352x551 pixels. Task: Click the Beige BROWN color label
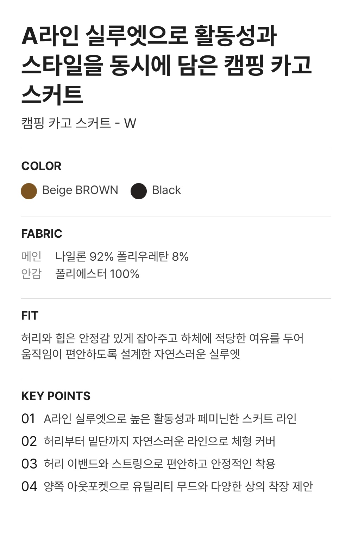pos(80,190)
